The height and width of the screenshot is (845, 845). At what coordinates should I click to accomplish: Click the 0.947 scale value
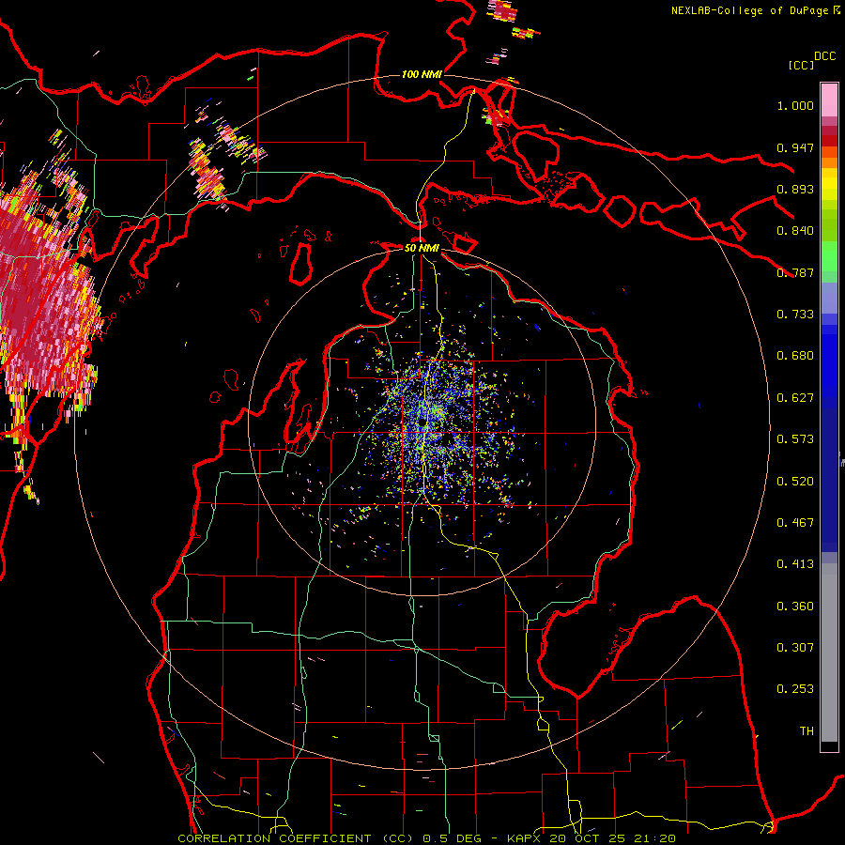[x=795, y=147]
